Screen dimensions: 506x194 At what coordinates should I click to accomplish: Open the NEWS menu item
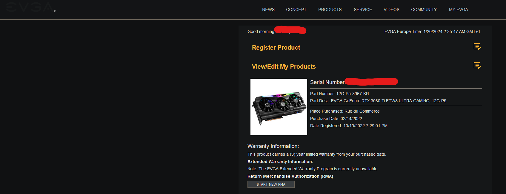pos(268,10)
